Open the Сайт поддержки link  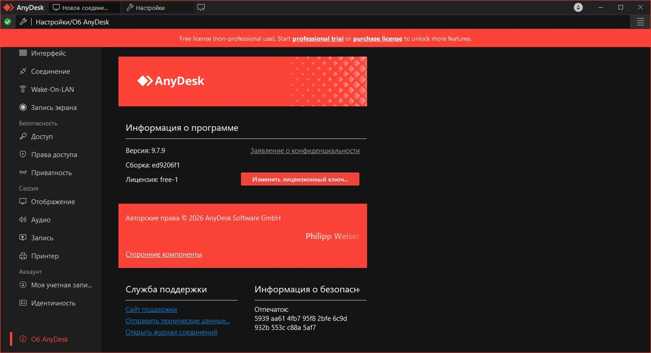tap(151, 310)
